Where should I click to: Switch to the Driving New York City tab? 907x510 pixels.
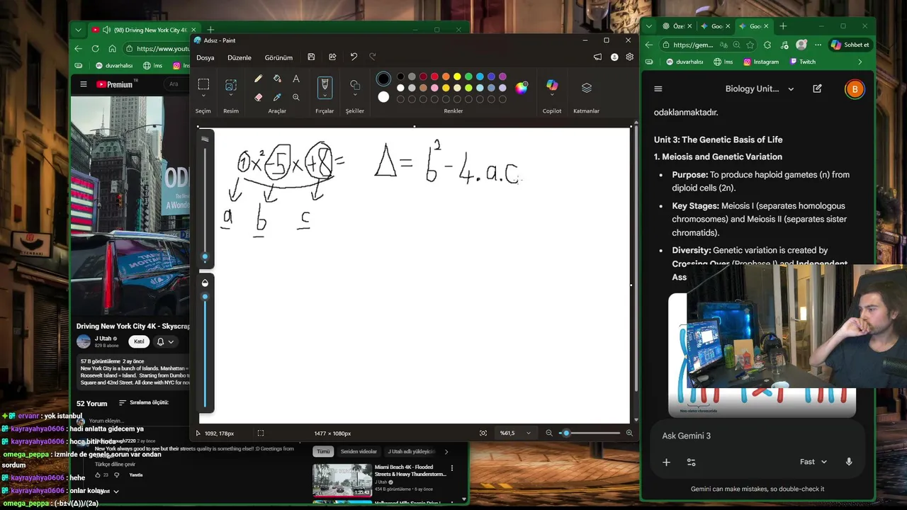[x=145, y=30]
